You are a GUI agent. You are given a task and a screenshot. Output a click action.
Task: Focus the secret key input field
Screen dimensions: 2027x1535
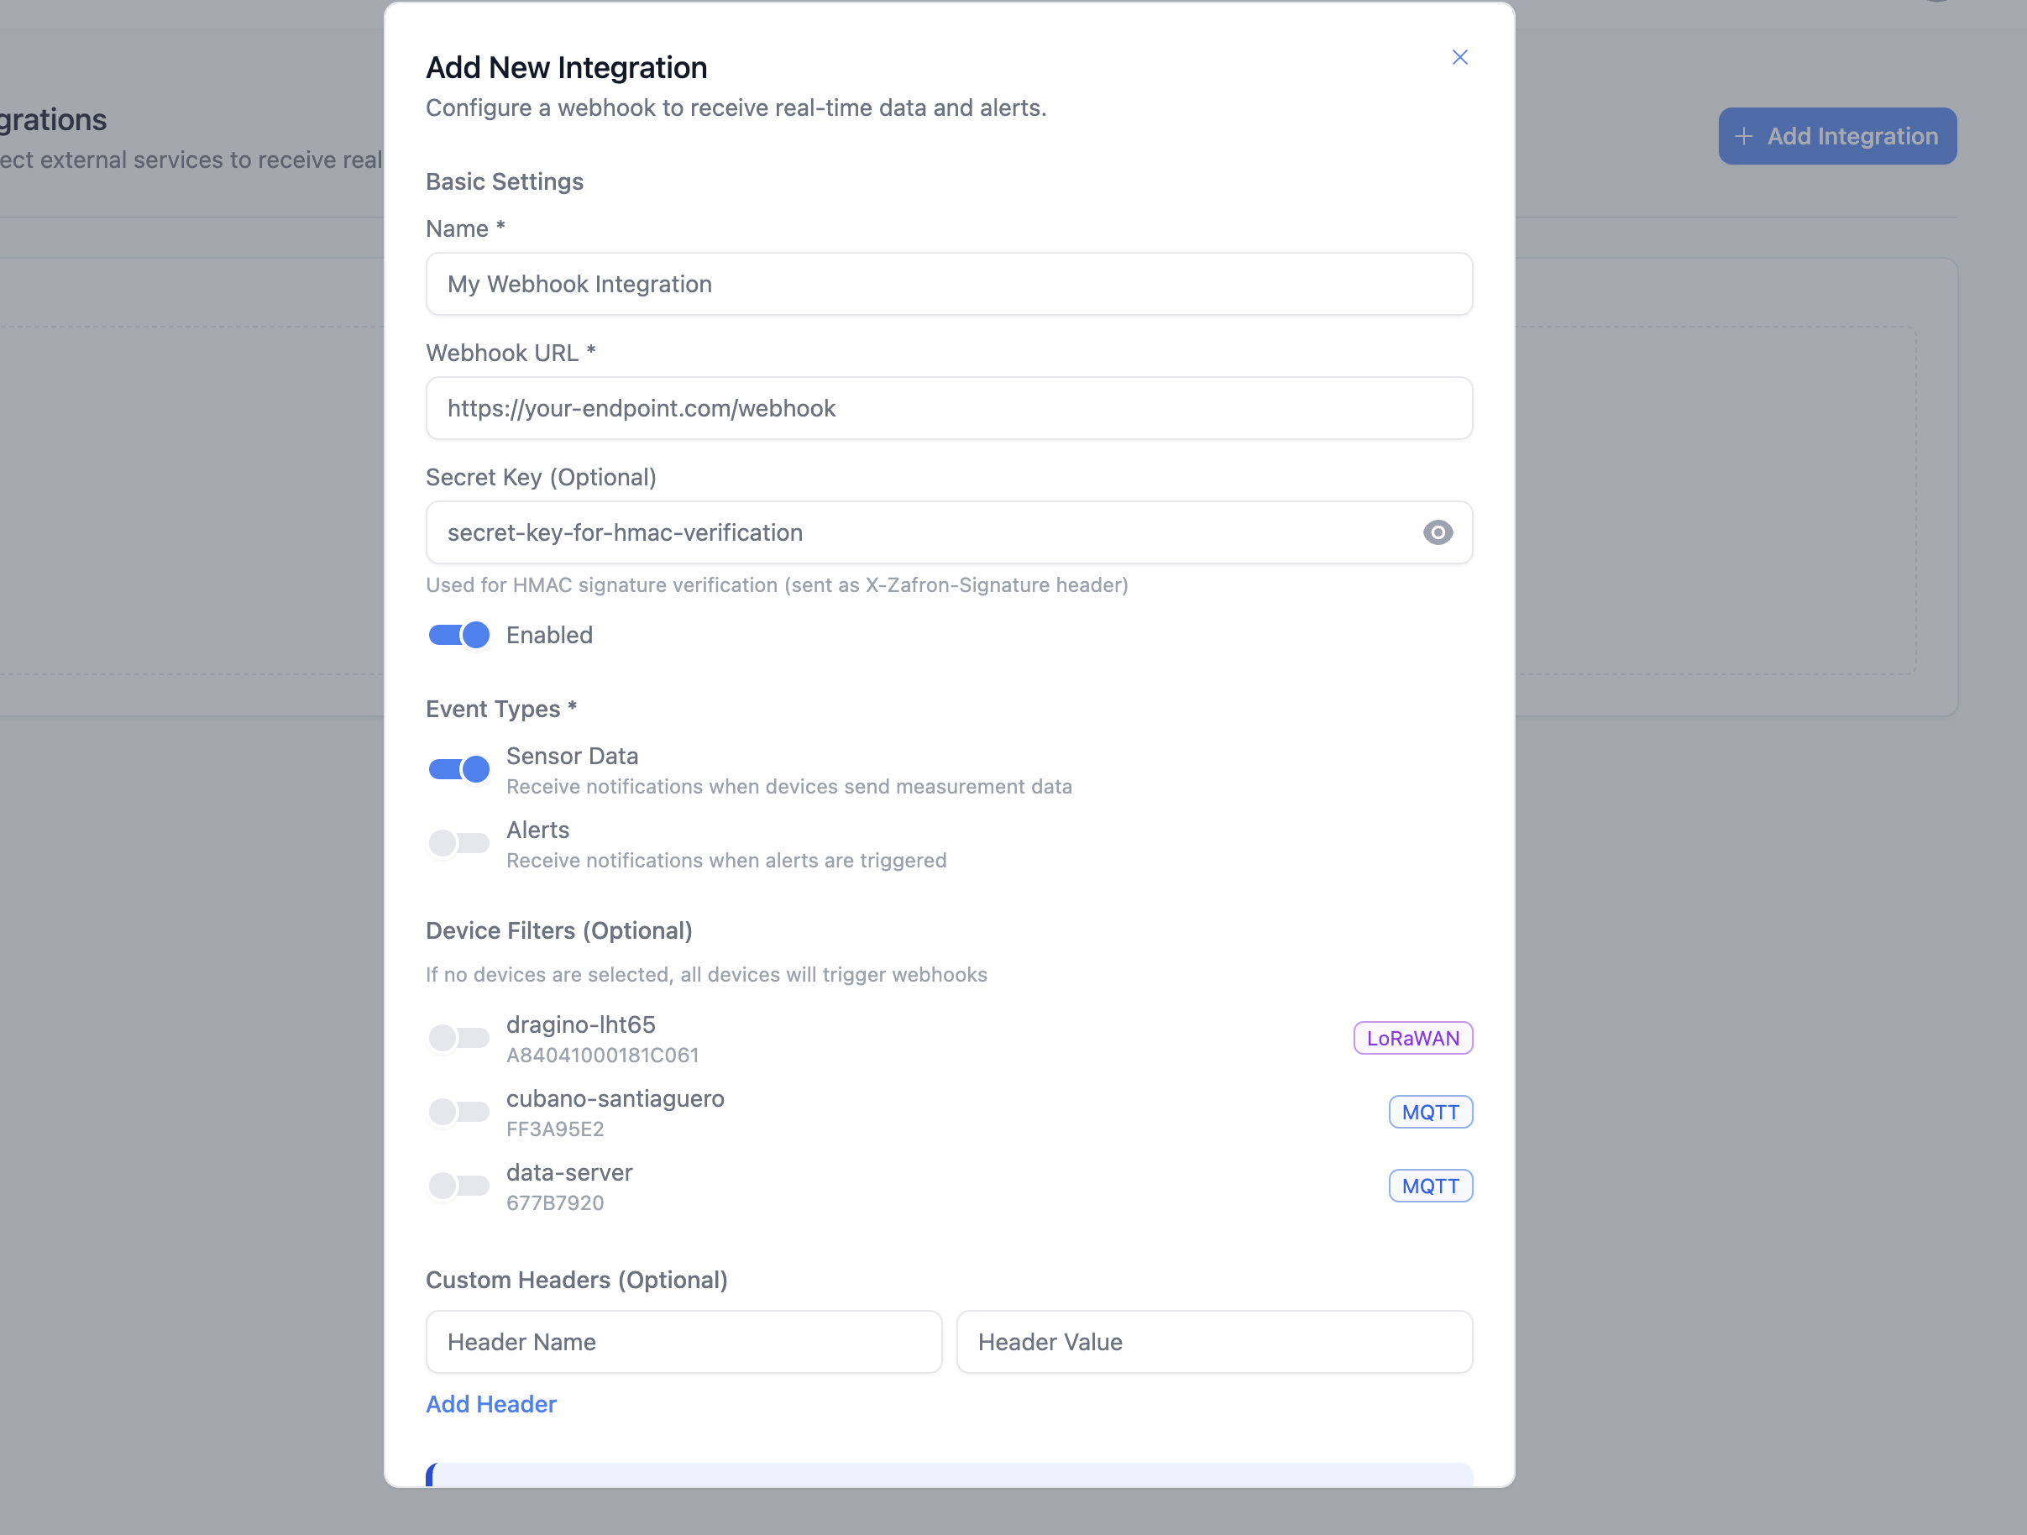coord(916,532)
